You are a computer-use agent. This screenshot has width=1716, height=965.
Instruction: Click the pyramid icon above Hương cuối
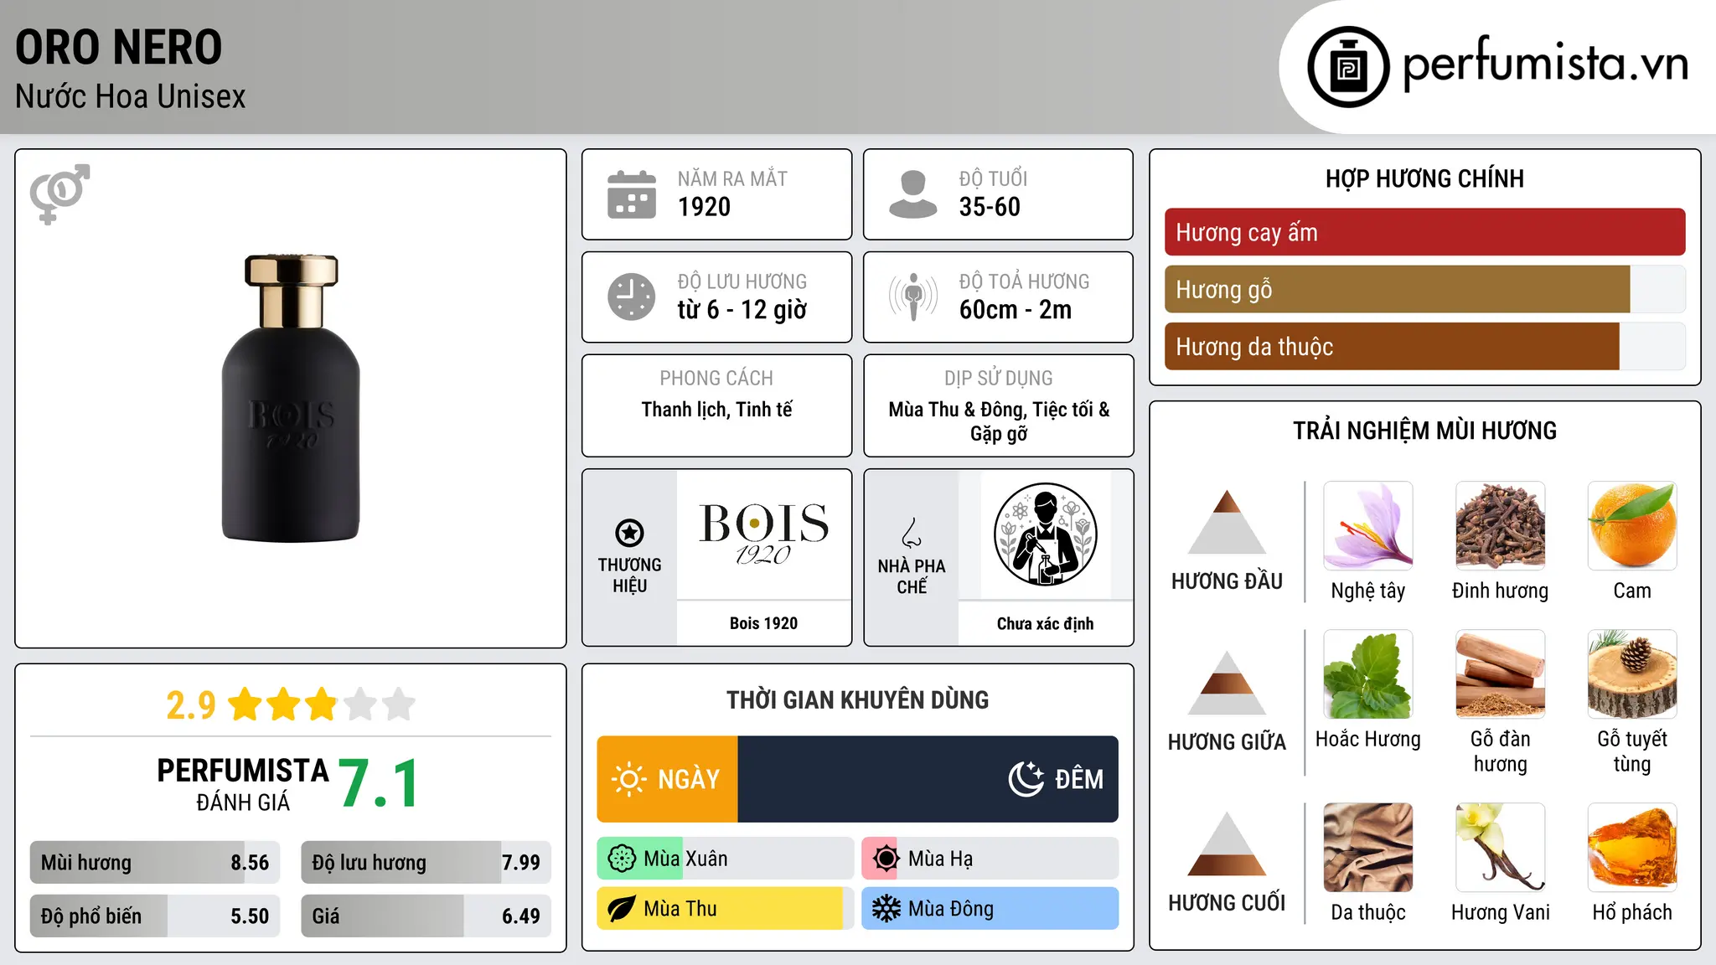click(x=1227, y=844)
